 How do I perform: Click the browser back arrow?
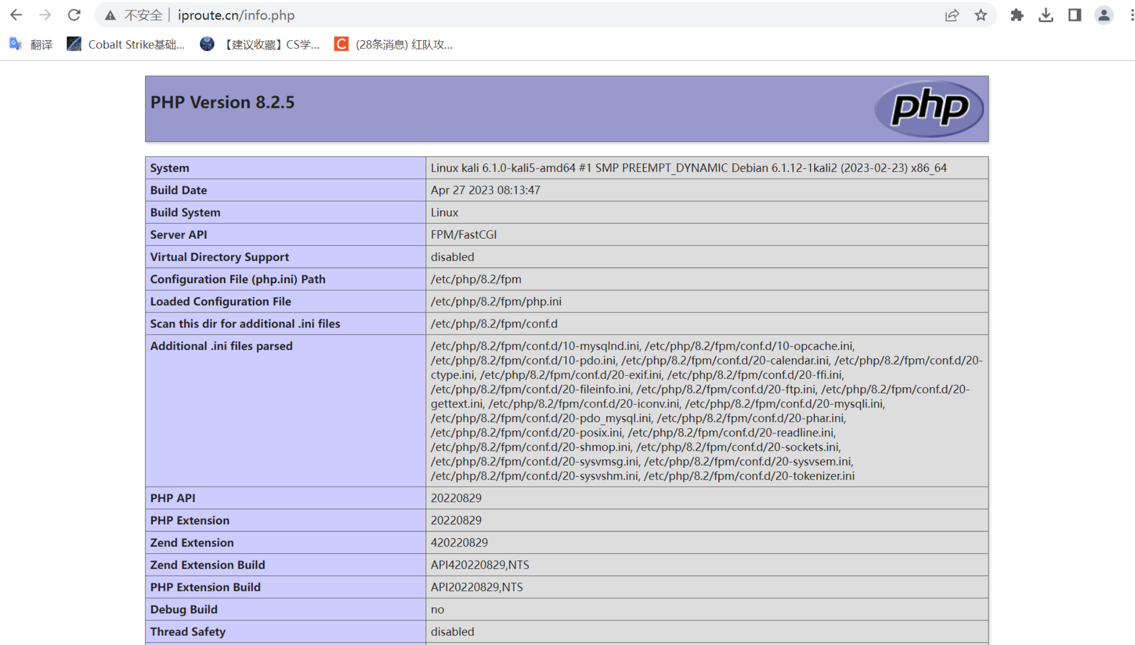[x=16, y=15]
